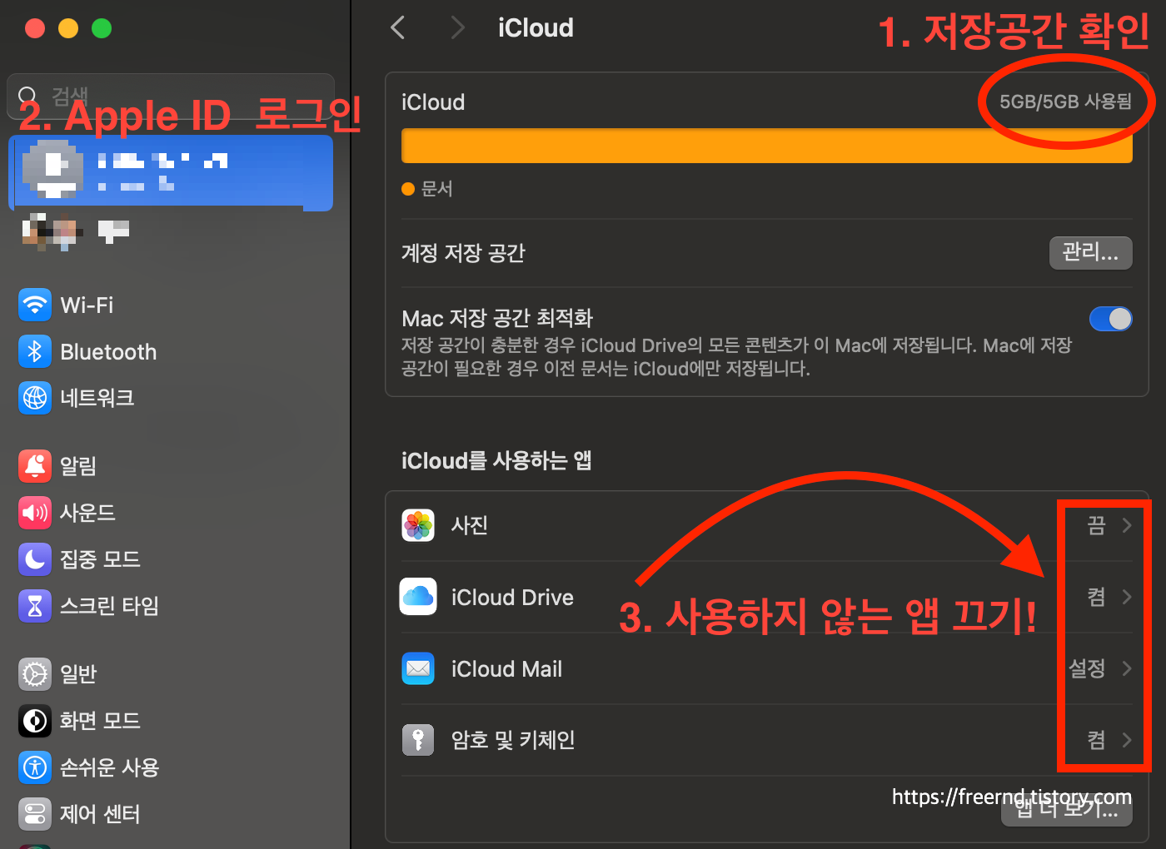
Task: Select 화면 모드 in the sidebar
Action: (171, 721)
